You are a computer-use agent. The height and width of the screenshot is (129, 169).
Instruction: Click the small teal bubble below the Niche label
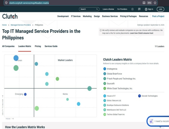coord(68,99)
